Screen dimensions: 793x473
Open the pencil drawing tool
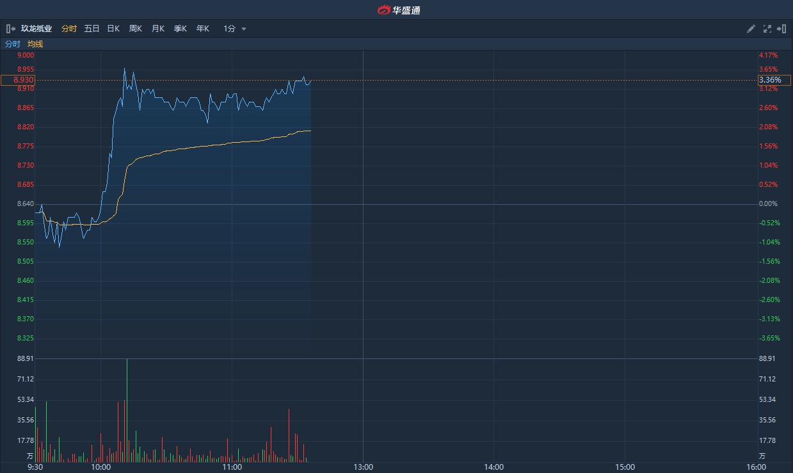pos(751,29)
